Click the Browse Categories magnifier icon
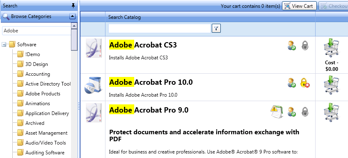 point(6,17)
